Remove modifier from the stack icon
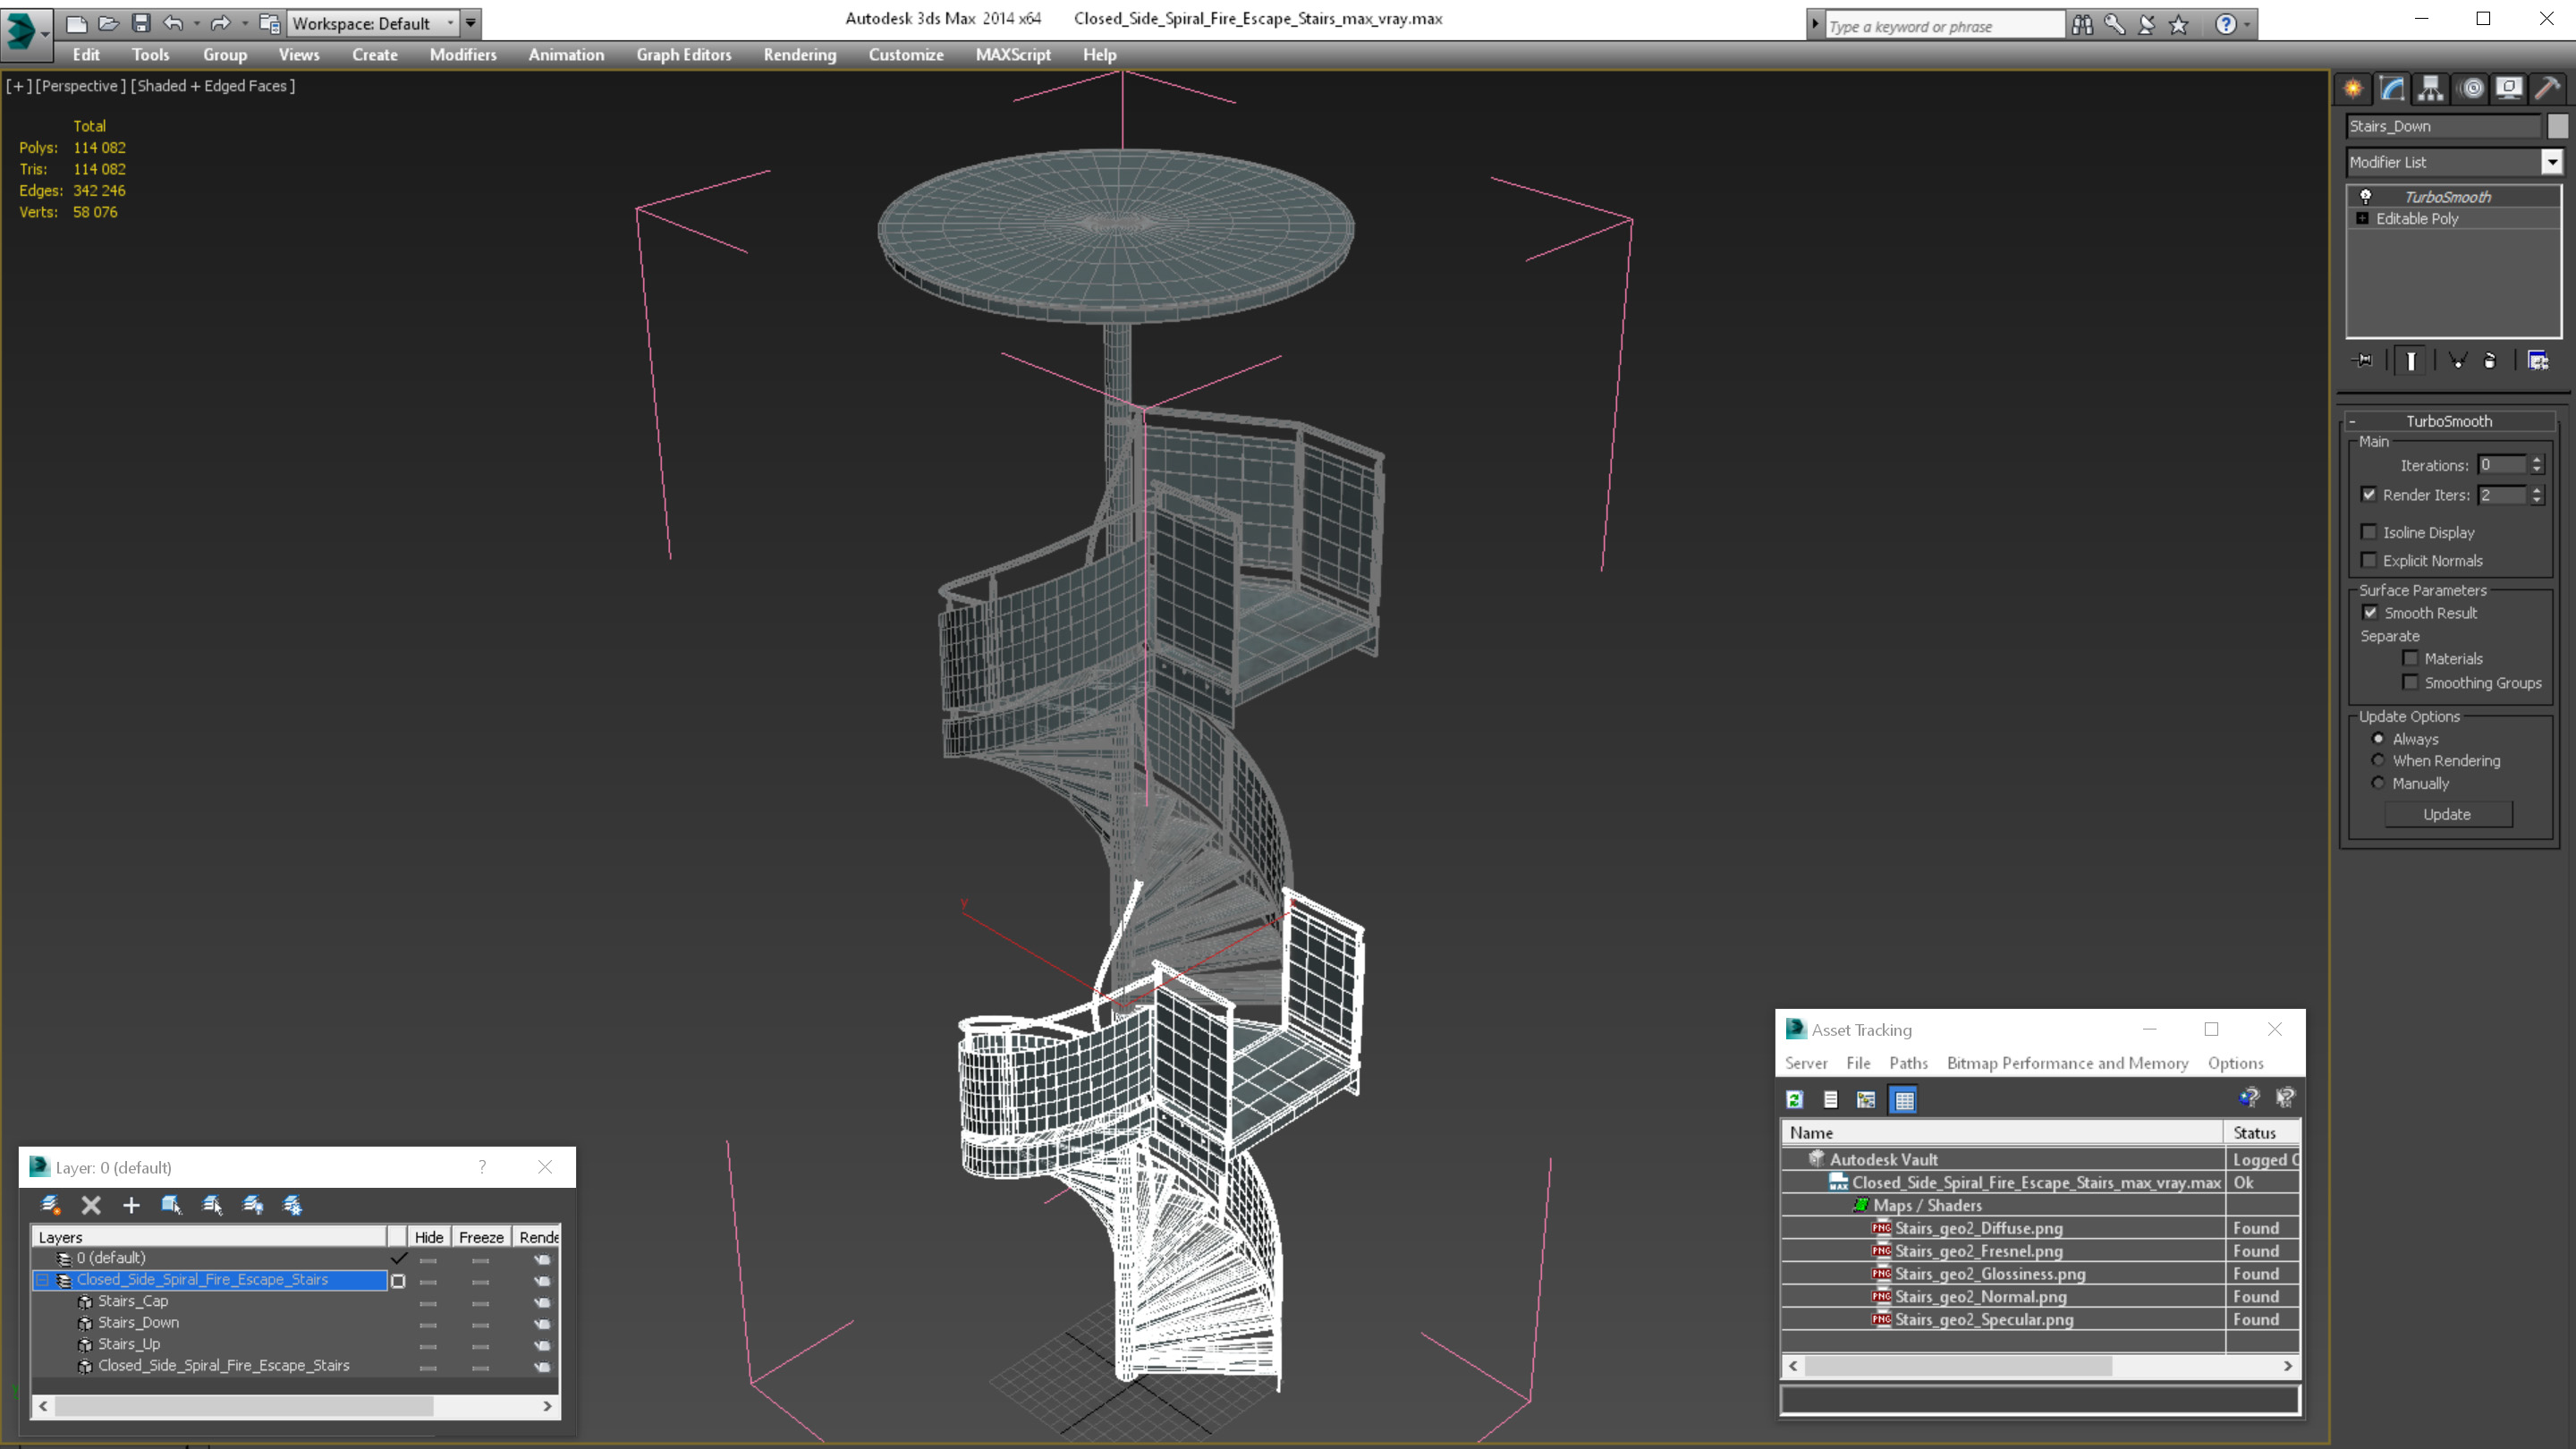This screenshot has width=2576, height=1449. point(2490,360)
